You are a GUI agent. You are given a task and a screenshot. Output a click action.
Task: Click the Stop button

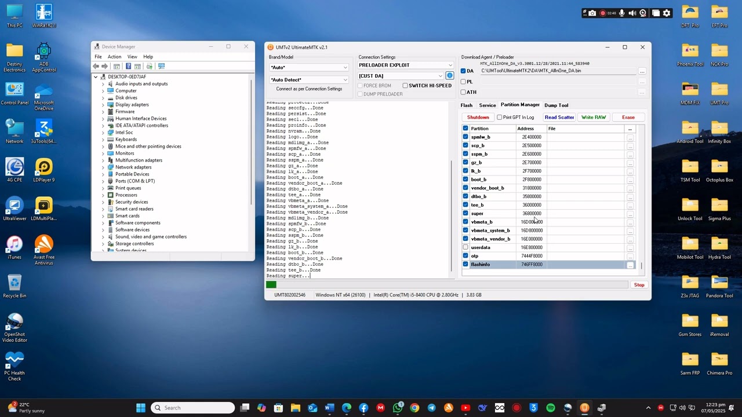coord(639,285)
